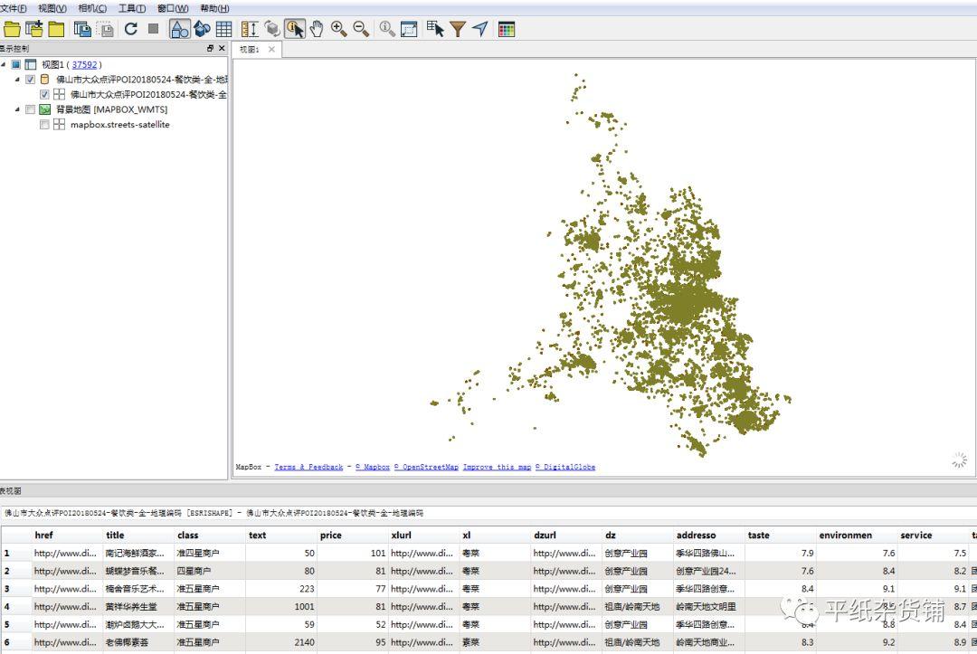Viewport: 977px width, 654px height.
Task: Enable the mapbox.streets-satellite layer checkbox
Action: point(44,125)
